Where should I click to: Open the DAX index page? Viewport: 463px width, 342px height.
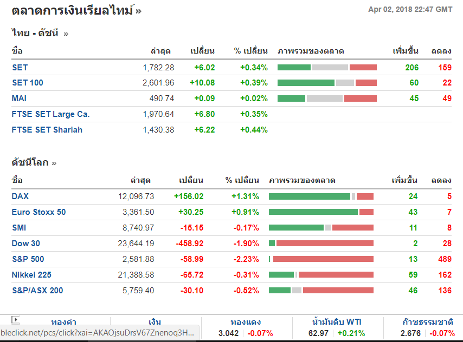coord(21,196)
